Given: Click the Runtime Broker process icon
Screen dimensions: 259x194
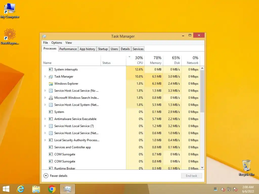Looking at the screenshot, I should [51, 168].
